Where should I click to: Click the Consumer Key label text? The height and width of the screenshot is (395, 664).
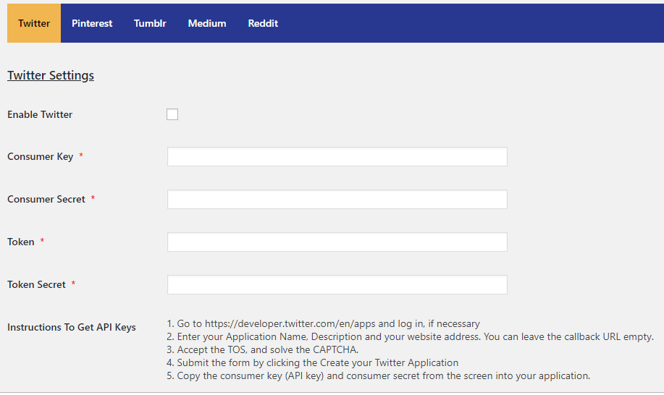pos(41,157)
